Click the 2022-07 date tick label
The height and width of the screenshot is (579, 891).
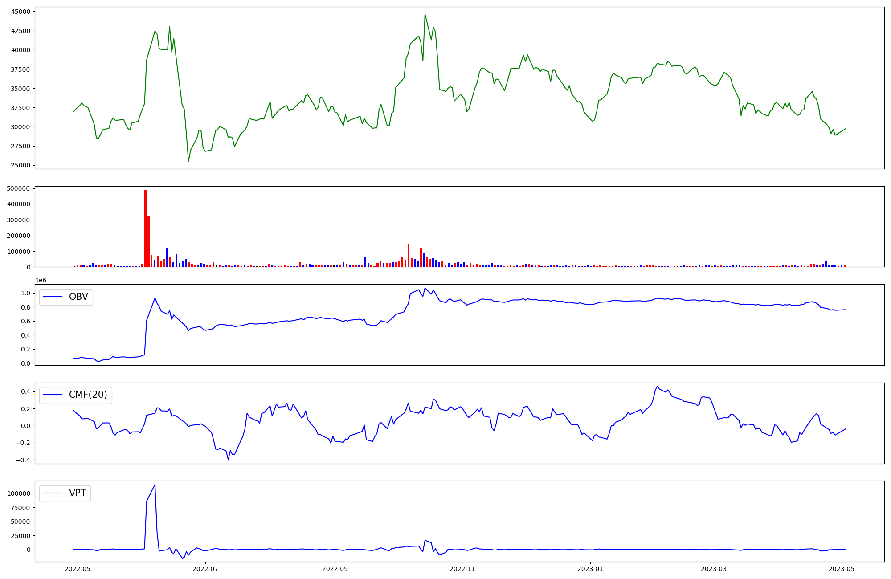205,569
